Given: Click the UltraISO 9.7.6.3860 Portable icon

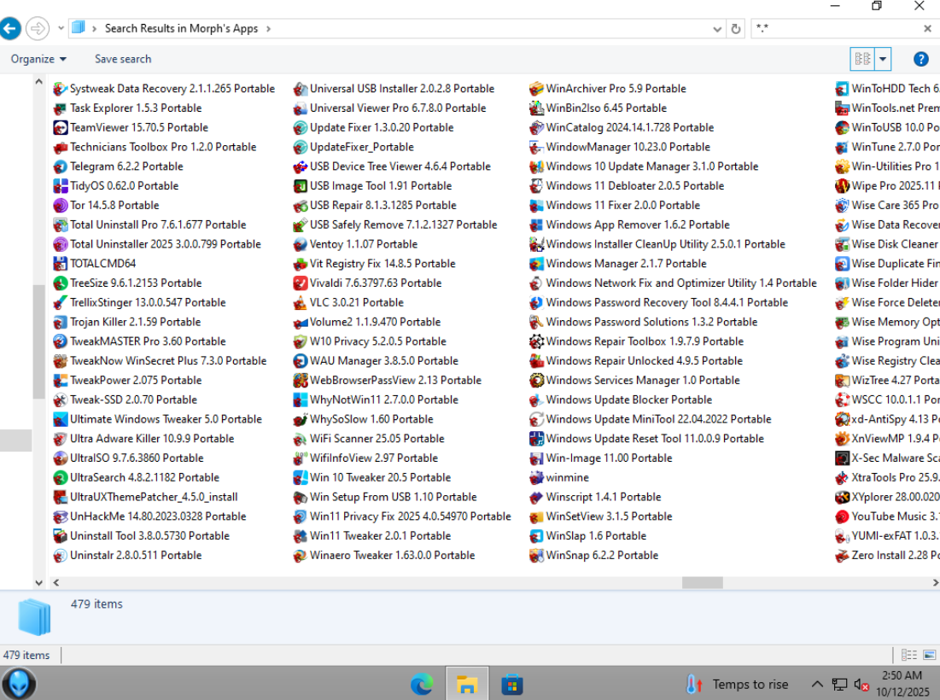Looking at the screenshot, I should [60, 458].
